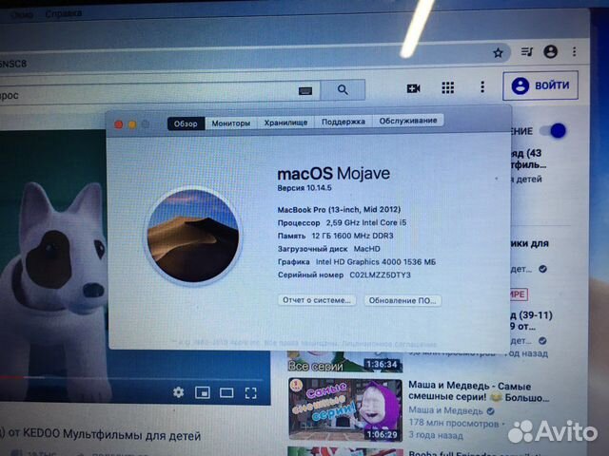Click the Версия 10.14.5 text

coord(304,188)
